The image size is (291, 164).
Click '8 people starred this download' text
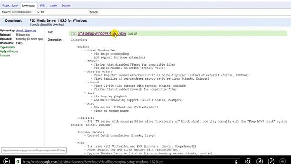click(46, 24)
